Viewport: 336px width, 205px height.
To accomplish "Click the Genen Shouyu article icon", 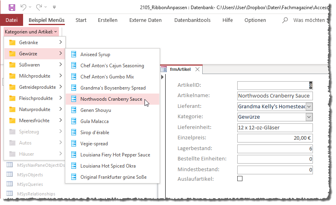I will tap(74, 110).
